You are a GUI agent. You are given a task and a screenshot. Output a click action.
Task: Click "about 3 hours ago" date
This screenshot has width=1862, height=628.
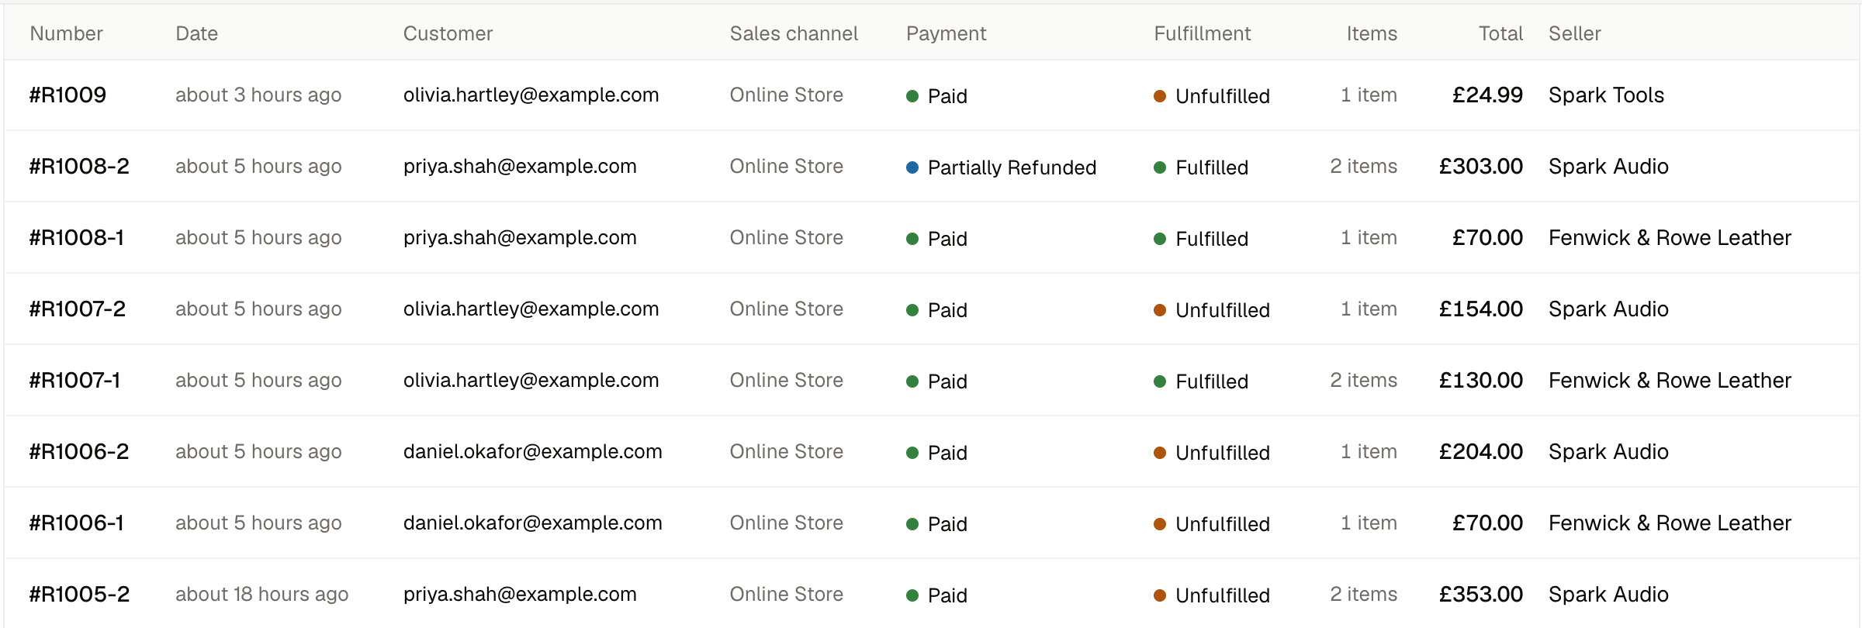click(x=258, y=95)
